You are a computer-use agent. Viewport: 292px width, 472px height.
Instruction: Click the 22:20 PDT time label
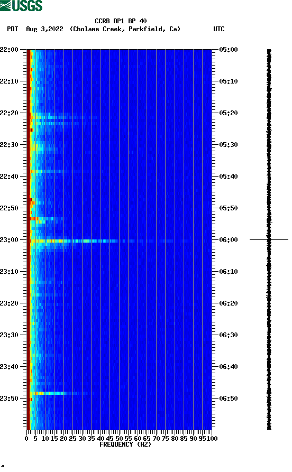9,113
